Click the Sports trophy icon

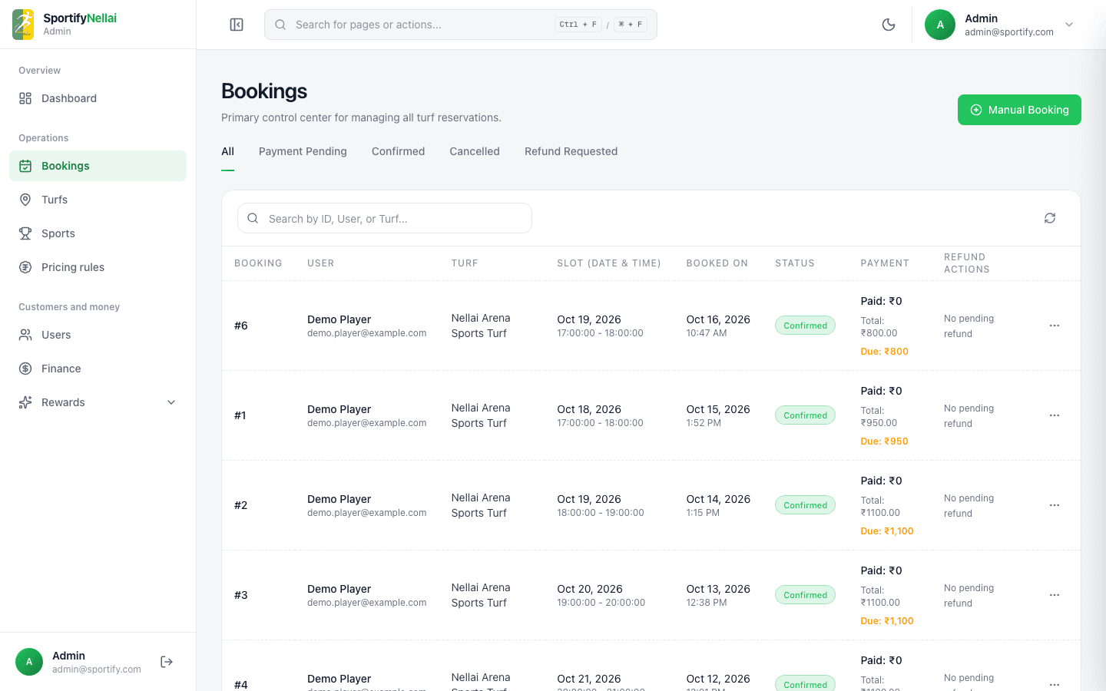[x=25, y=233]
